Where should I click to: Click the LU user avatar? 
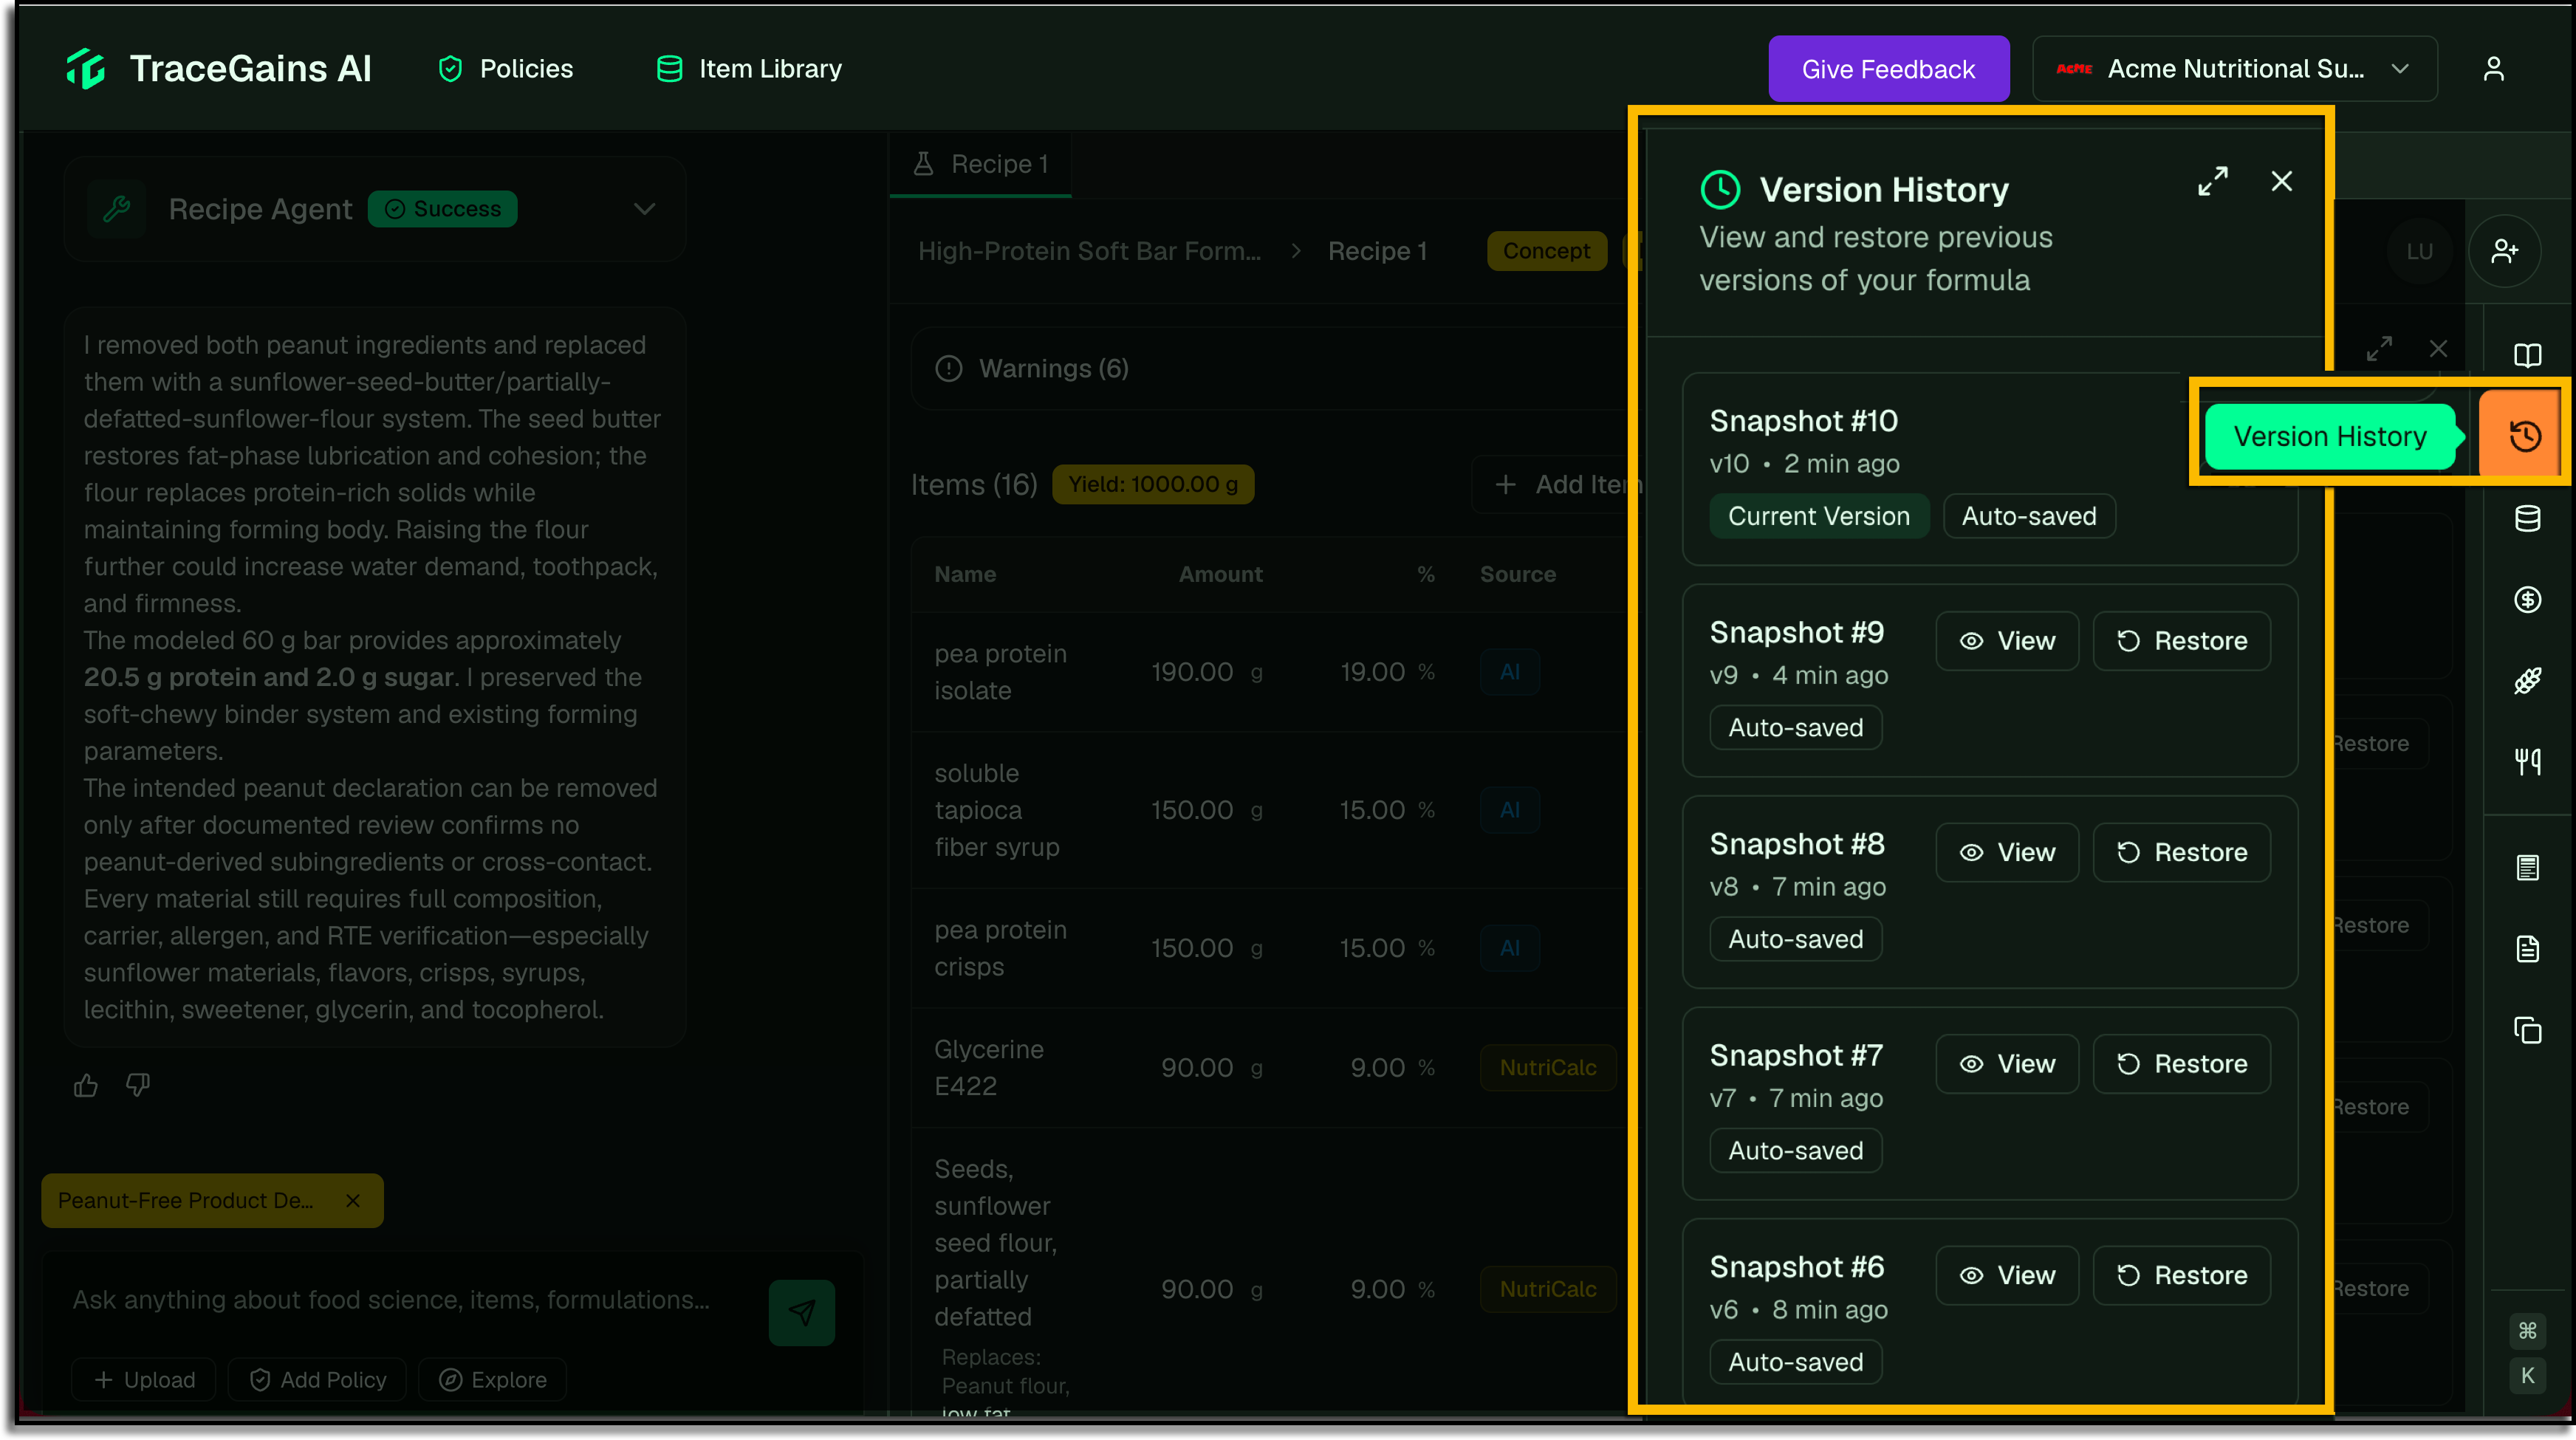pos(2419,251)
